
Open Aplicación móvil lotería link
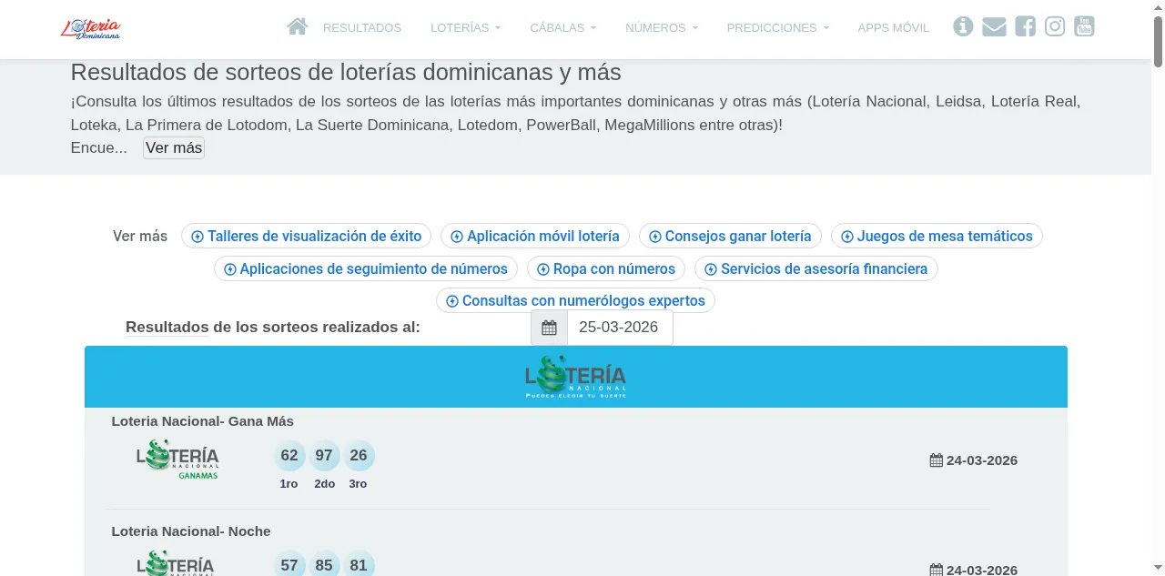[x=535, y=236]
